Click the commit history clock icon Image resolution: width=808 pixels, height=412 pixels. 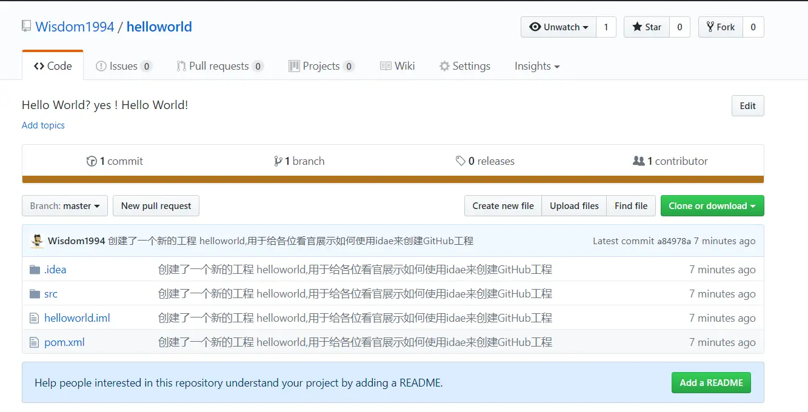[92, 161]
